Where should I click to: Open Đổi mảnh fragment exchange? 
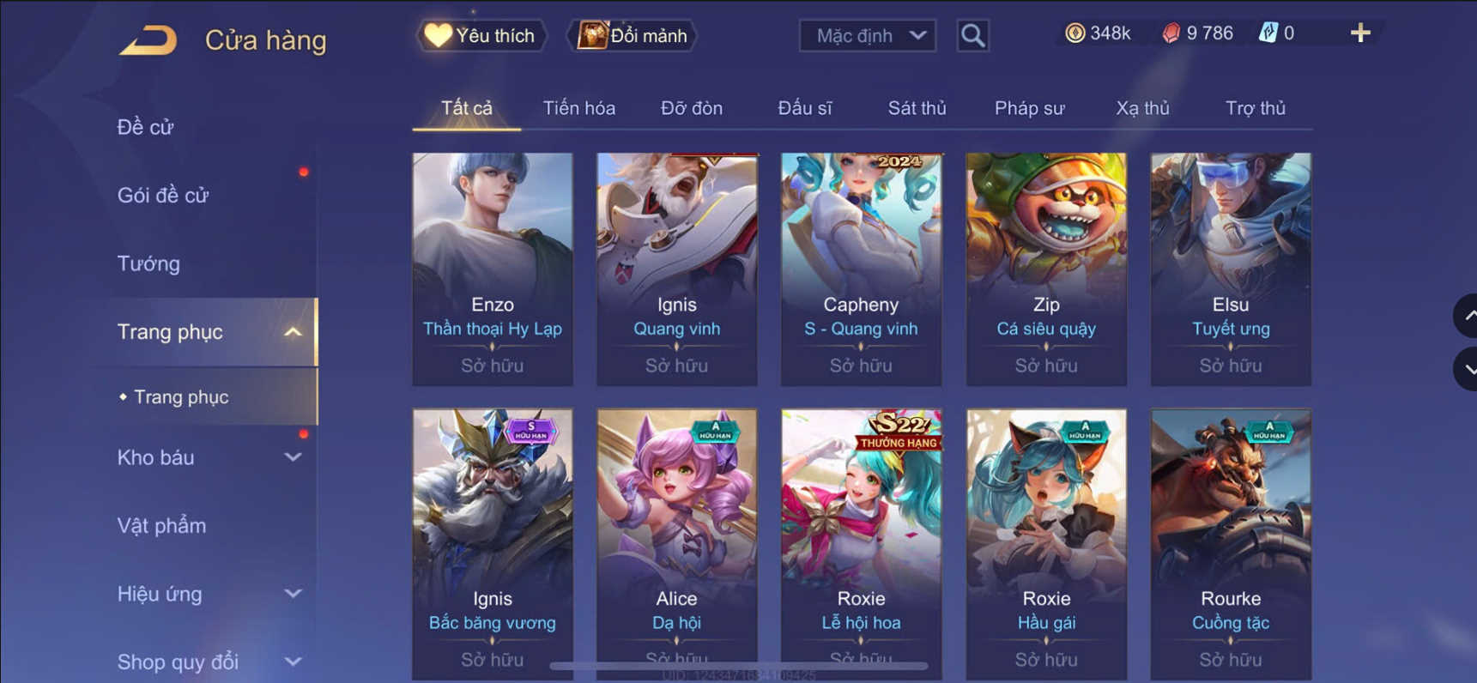tap(633, 36)
